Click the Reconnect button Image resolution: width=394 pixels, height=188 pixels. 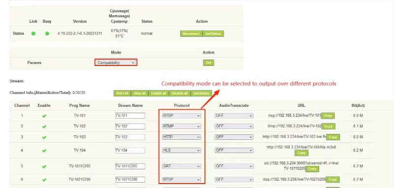tap(191, 33)
